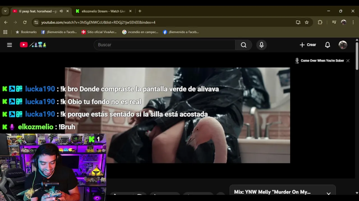Viewport: 359px width, 201px height.
Task: Open YouTube account avatar menu
Action: point(343,45)
